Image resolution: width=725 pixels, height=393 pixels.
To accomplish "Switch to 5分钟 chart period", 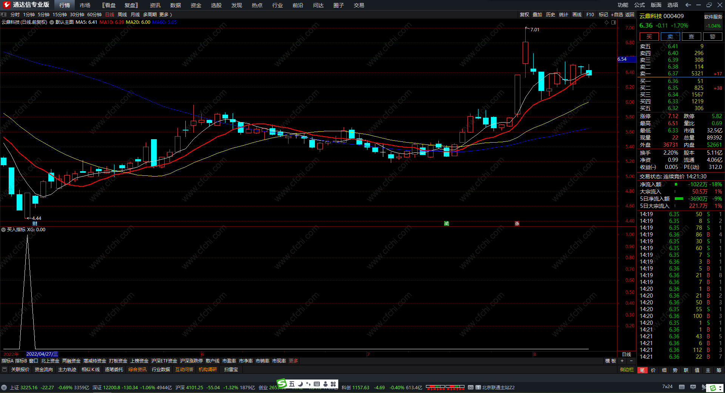I will (44, 15).
